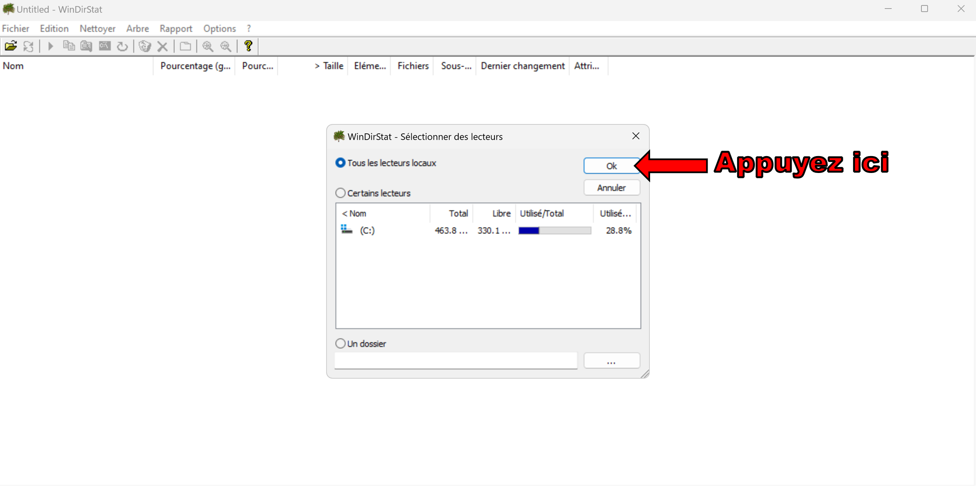This screenshot has height=486, width=976.
Task: Open the Edition menu
Action: 54,28
